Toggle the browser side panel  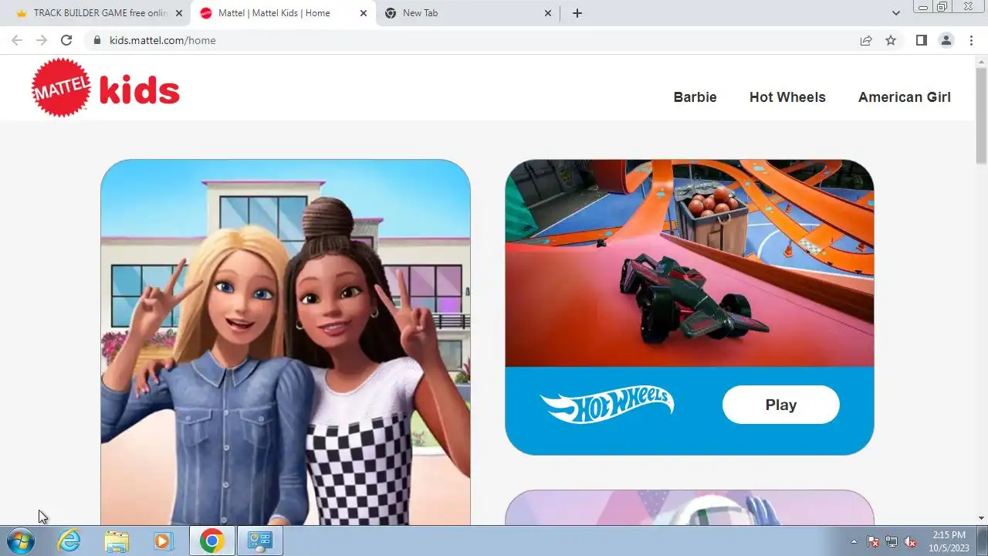tap(921, 40)
